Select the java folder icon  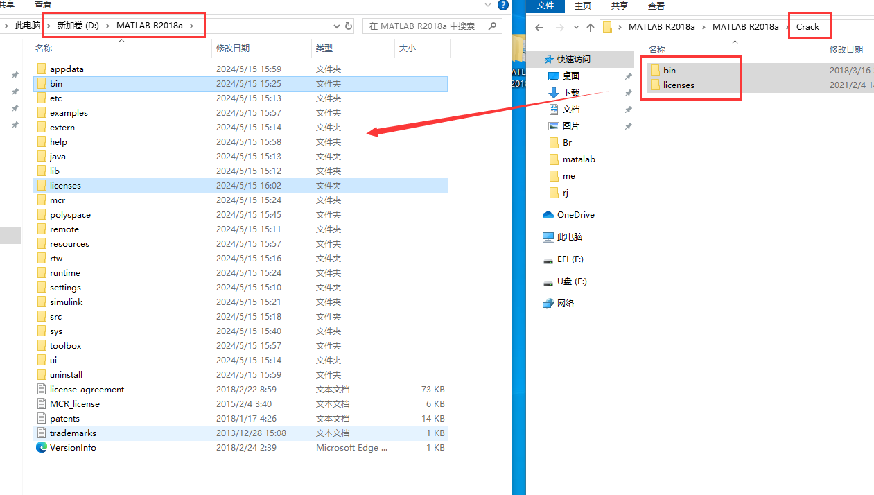point(42,157)
